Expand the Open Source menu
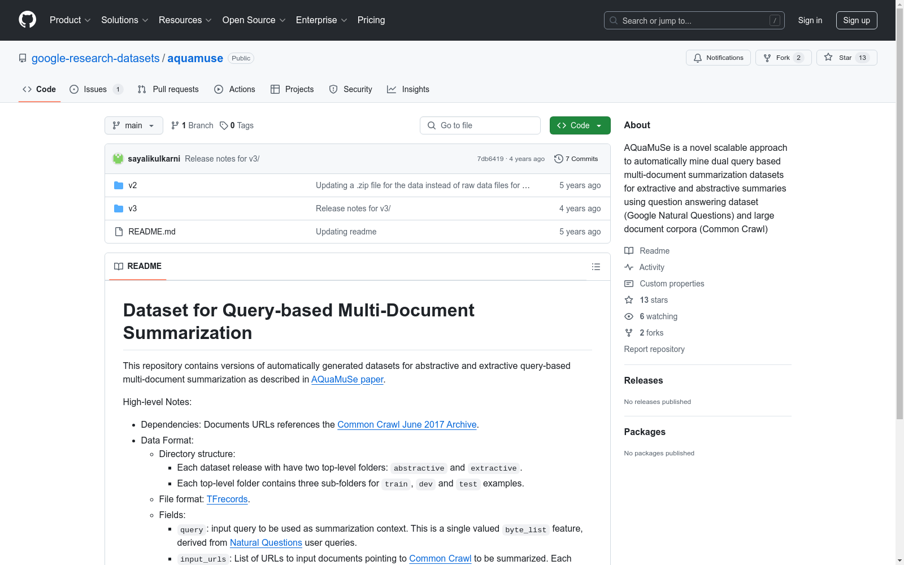 [254, 20]
